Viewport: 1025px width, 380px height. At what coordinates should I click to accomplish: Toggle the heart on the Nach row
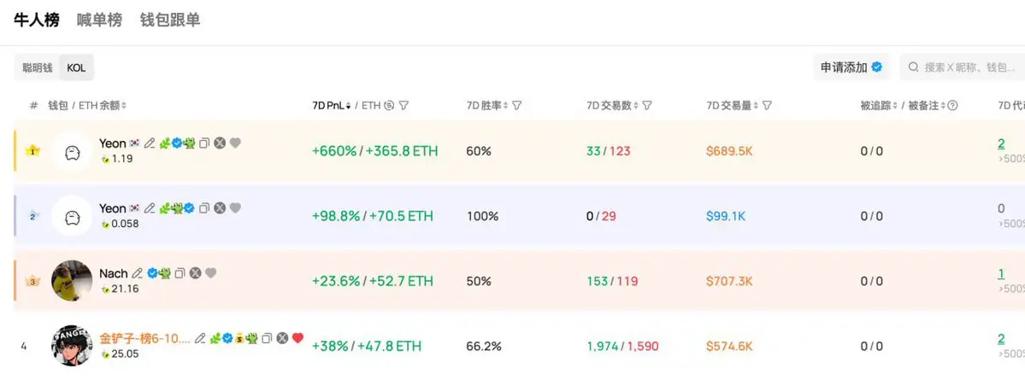coord(210,273)
